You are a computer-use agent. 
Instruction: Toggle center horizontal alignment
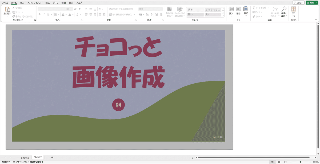pyautogui.click(x=91, y=14)
